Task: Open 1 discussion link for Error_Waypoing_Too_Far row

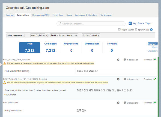Action: (133, 79)
